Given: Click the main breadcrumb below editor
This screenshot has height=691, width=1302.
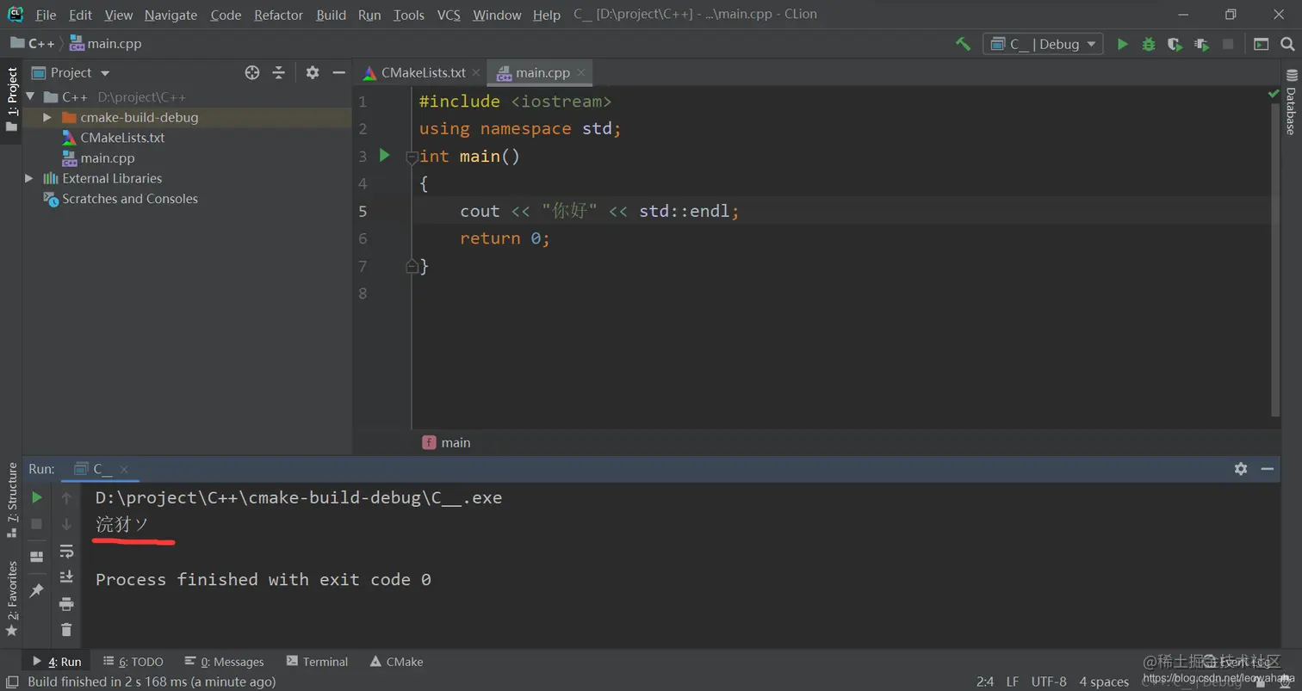Looking at the screenshot, I should pos(447,442).
